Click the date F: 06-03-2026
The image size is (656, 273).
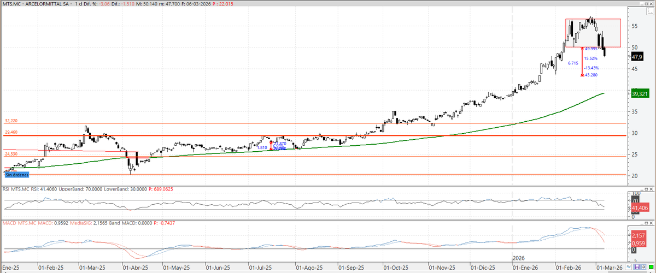(197, 3)
